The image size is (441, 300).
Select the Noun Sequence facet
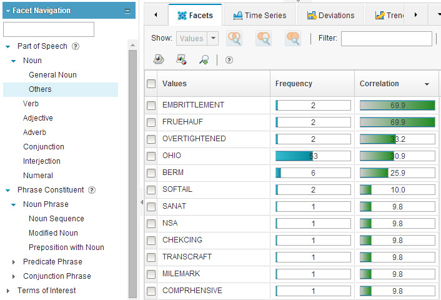tap(57, 218)
